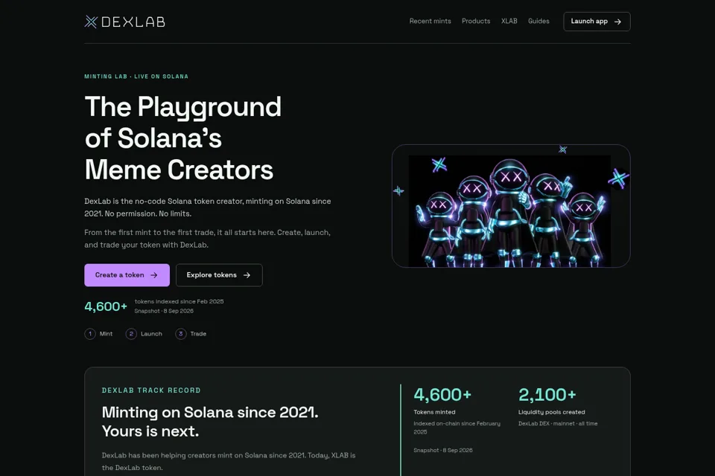Click the Liquidity pools created label

point(552,412)
